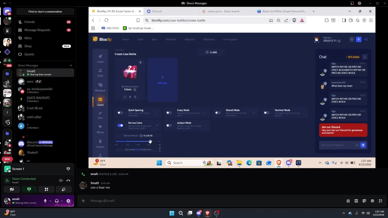Toggle Shared Mode switch in shared stream
This screenshot has height=218, width=388.
pos(218,113)
